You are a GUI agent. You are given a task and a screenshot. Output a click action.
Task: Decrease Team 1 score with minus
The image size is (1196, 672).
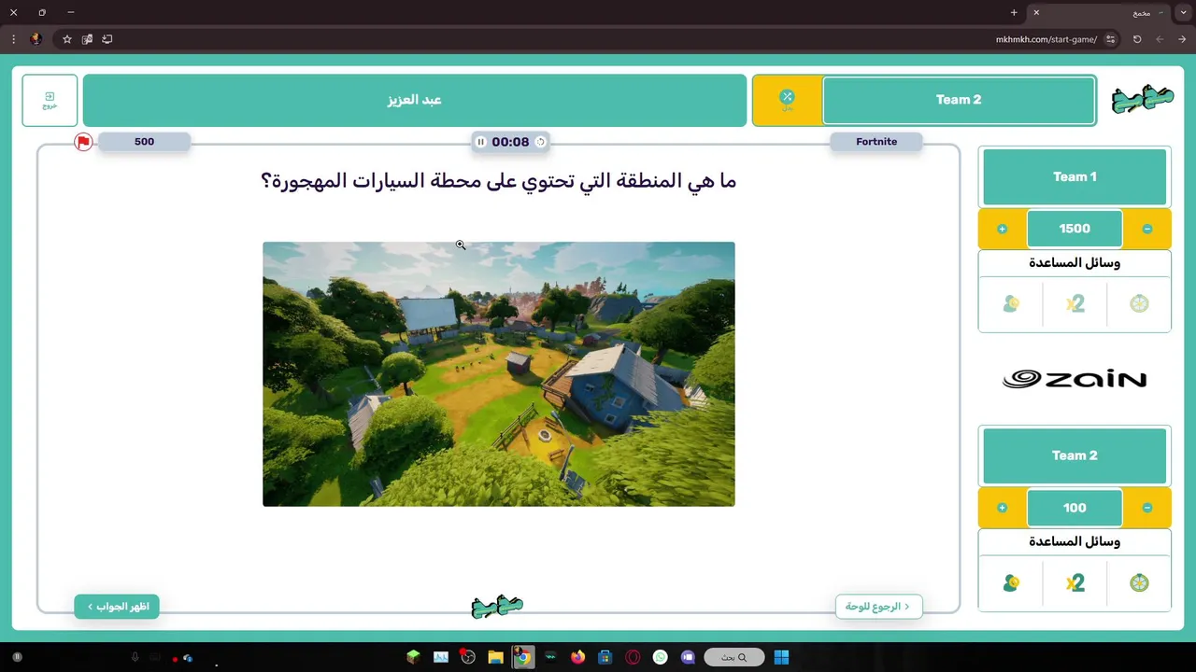1147,229
